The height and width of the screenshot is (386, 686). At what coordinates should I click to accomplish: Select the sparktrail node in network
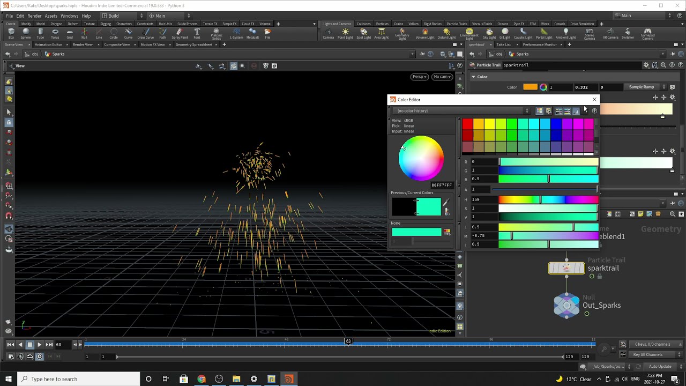click(566, 268)
